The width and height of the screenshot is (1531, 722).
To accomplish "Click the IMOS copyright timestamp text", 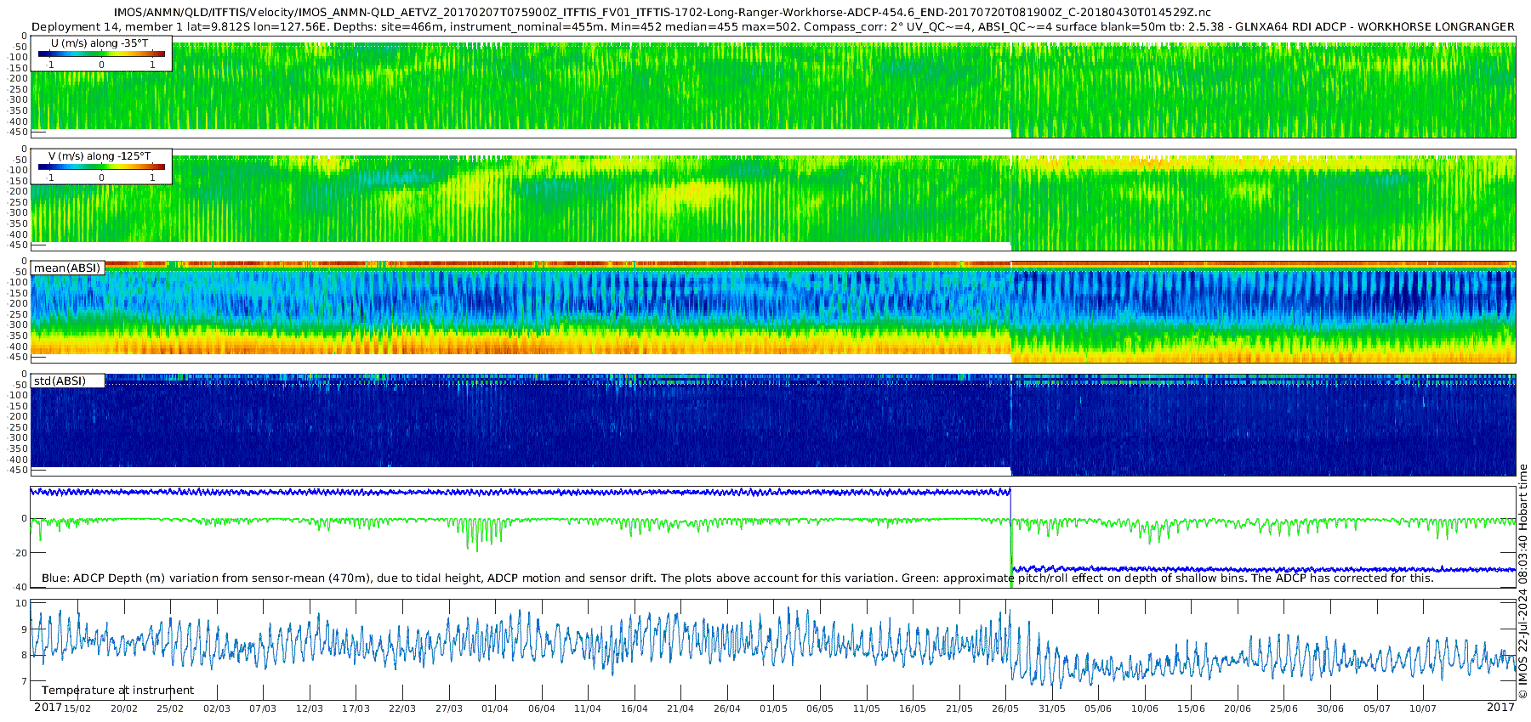I will pyautogui.click(x=1522, y=581).
